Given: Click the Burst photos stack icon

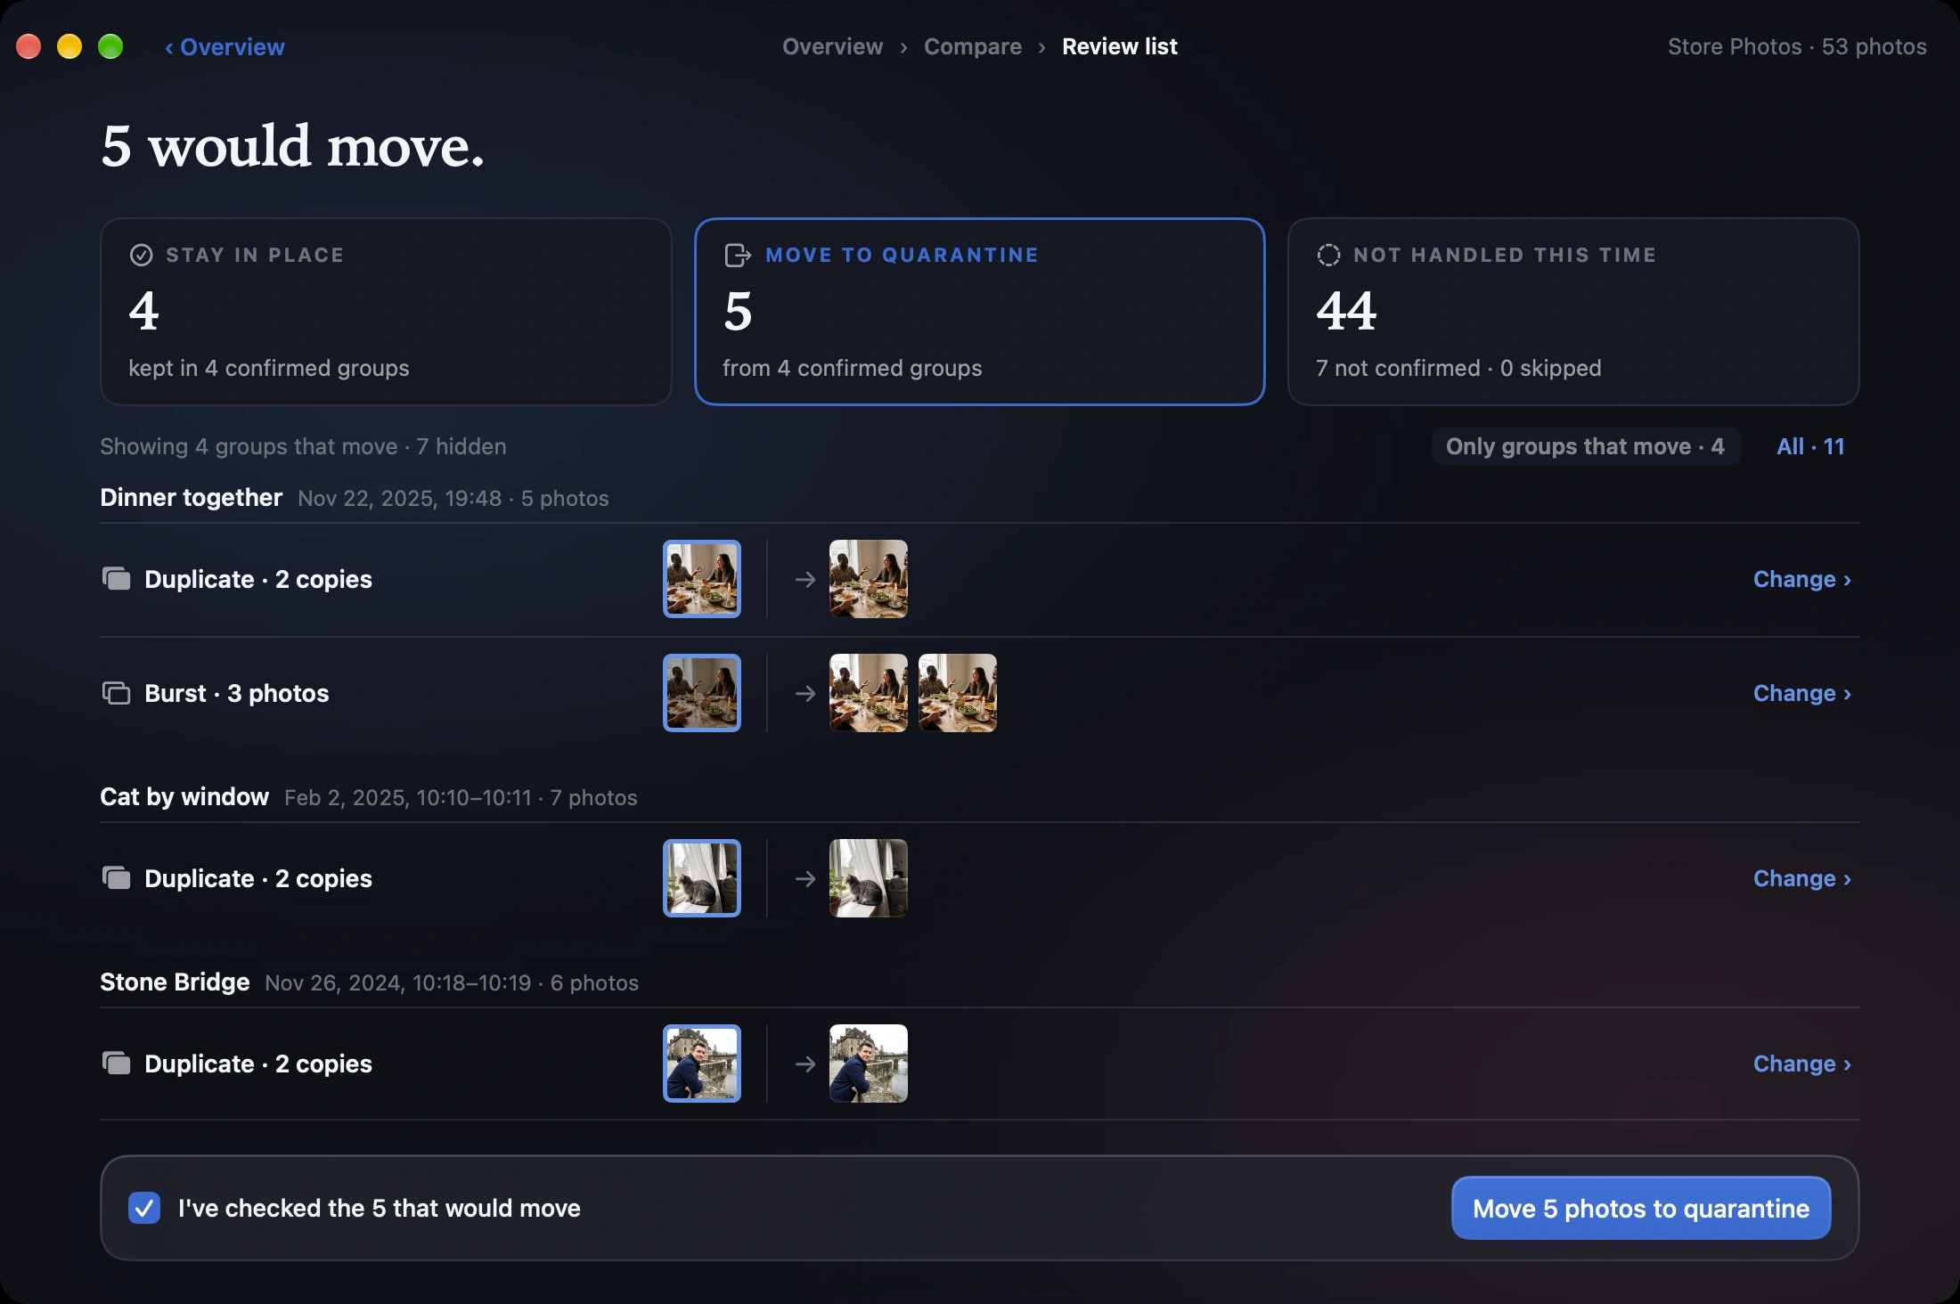Looking at the screenshot, I should (116, 693).
